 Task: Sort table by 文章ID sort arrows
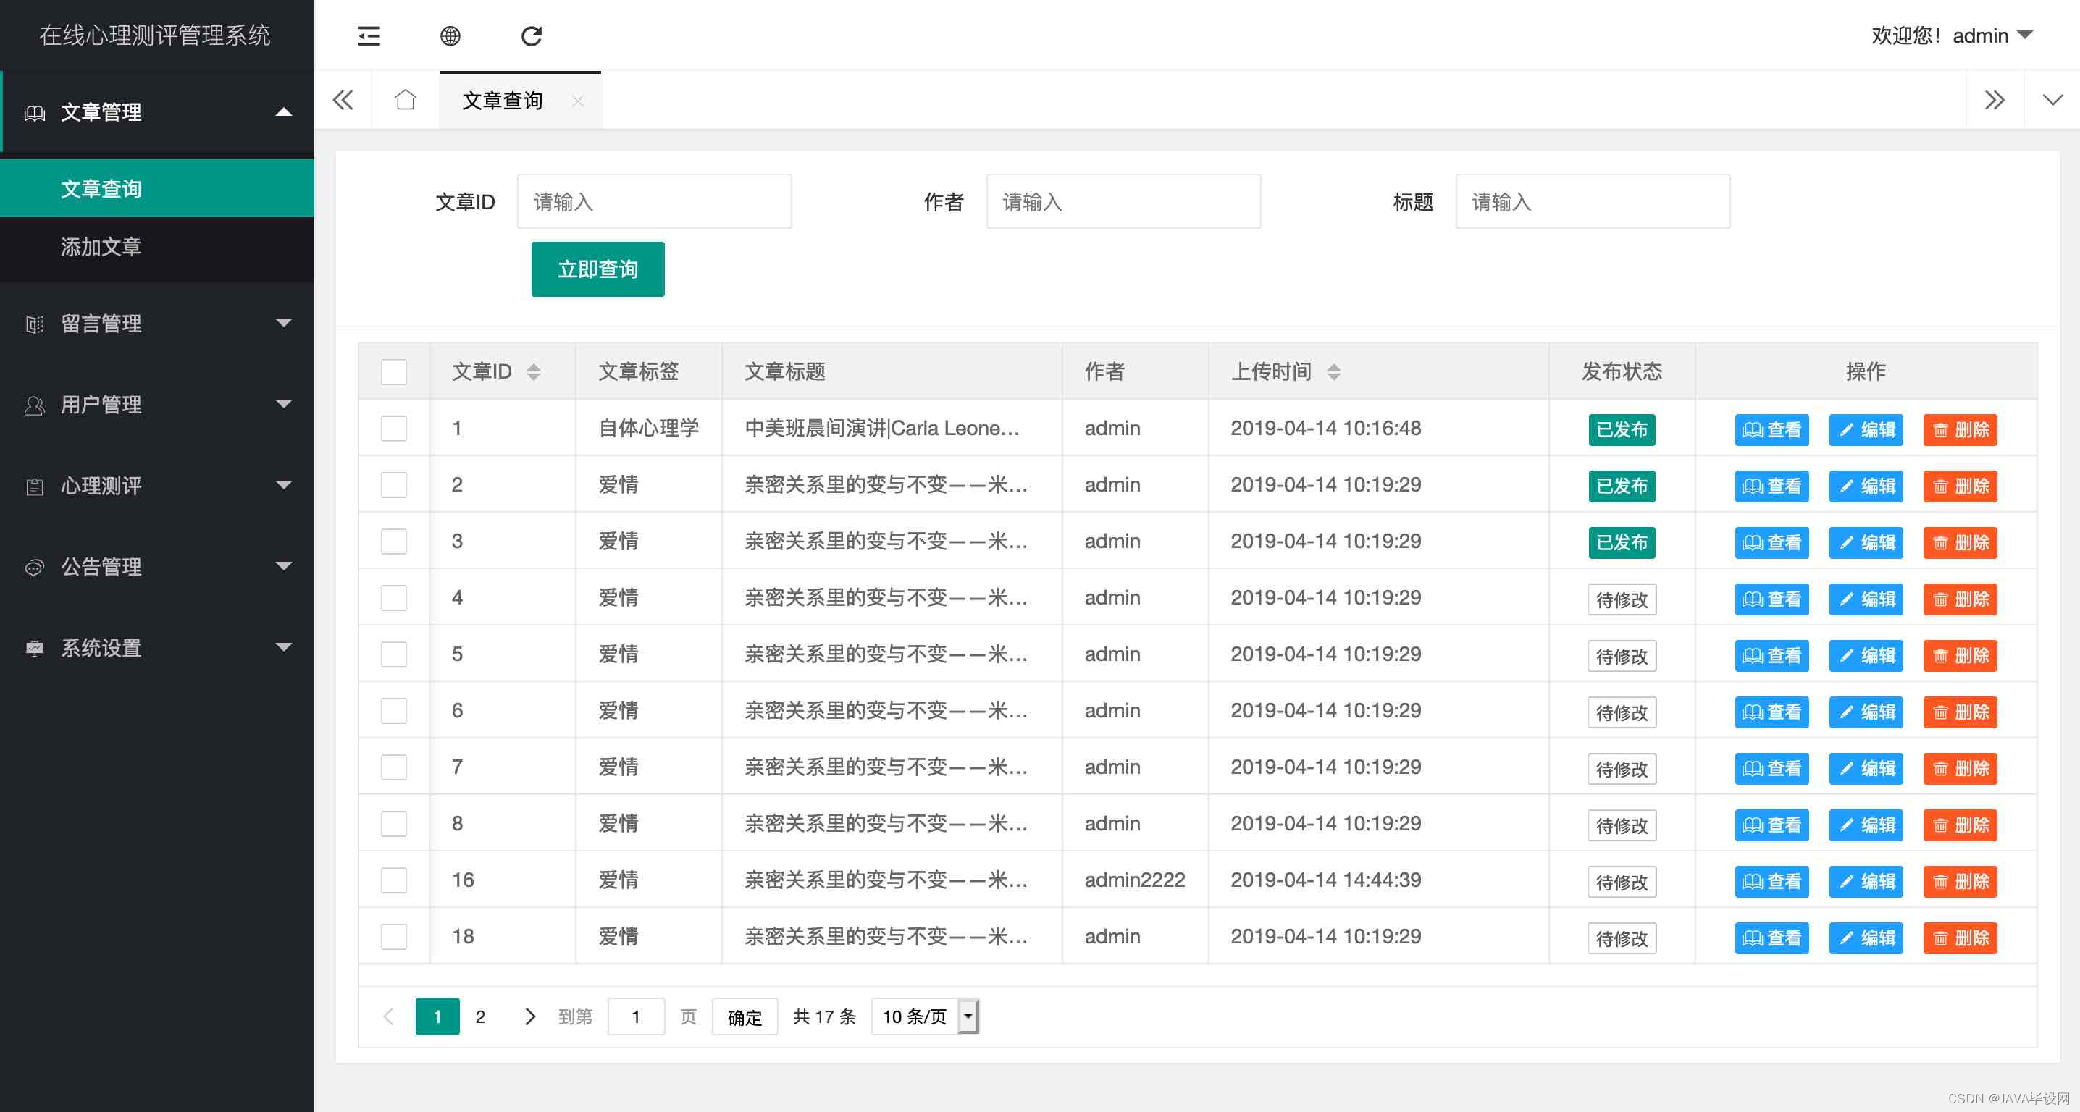tap(534, 371)
